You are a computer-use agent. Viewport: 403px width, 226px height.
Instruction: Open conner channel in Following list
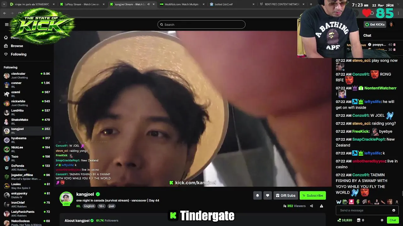(x=27, y=85)
